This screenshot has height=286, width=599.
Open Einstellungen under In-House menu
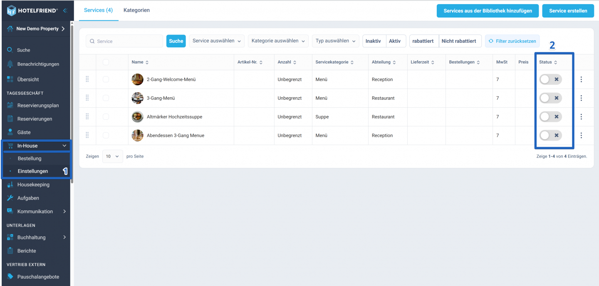[x=33, y=171]
